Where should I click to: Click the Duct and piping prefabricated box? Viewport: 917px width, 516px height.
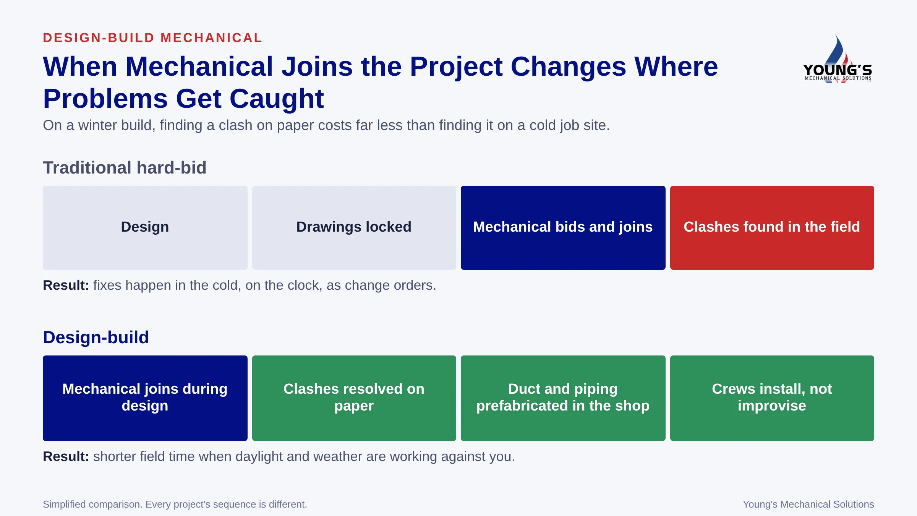coord(563,398)
